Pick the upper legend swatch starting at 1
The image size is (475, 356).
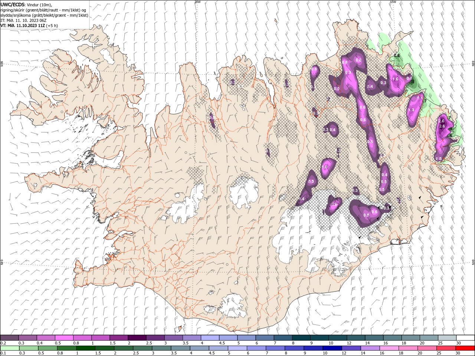coord(100,338)
